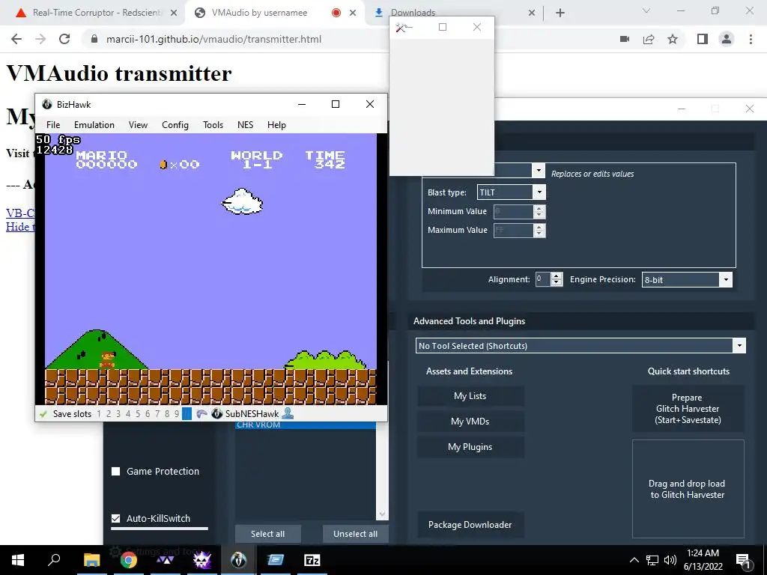
Task: Open the volume control in system tray
Action: 670,560
